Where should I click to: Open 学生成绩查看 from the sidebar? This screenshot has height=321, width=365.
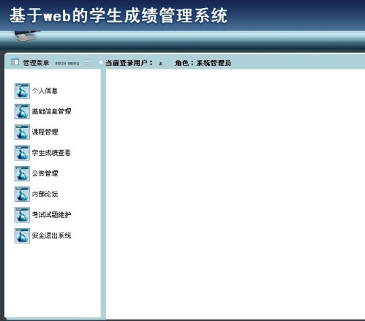tap(51, 153)
